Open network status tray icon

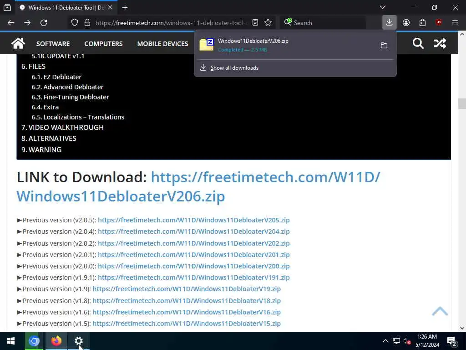pyautogui.click(x=396, y=341)
